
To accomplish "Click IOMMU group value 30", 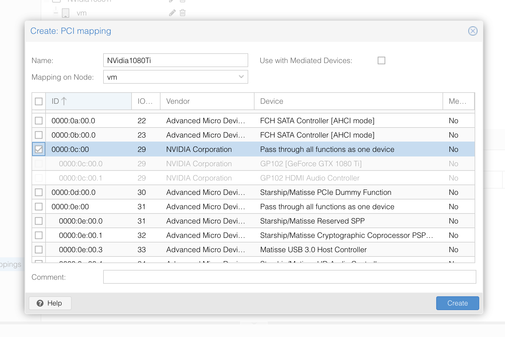I will 142,192.
